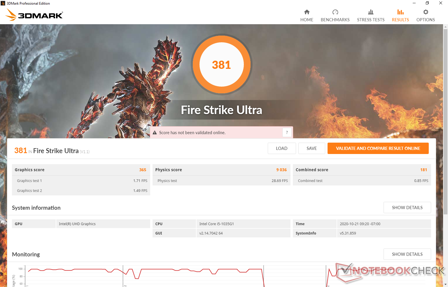448x287 pixels.
Task: Open the OPTIONS tab
Action: [426, 16]
